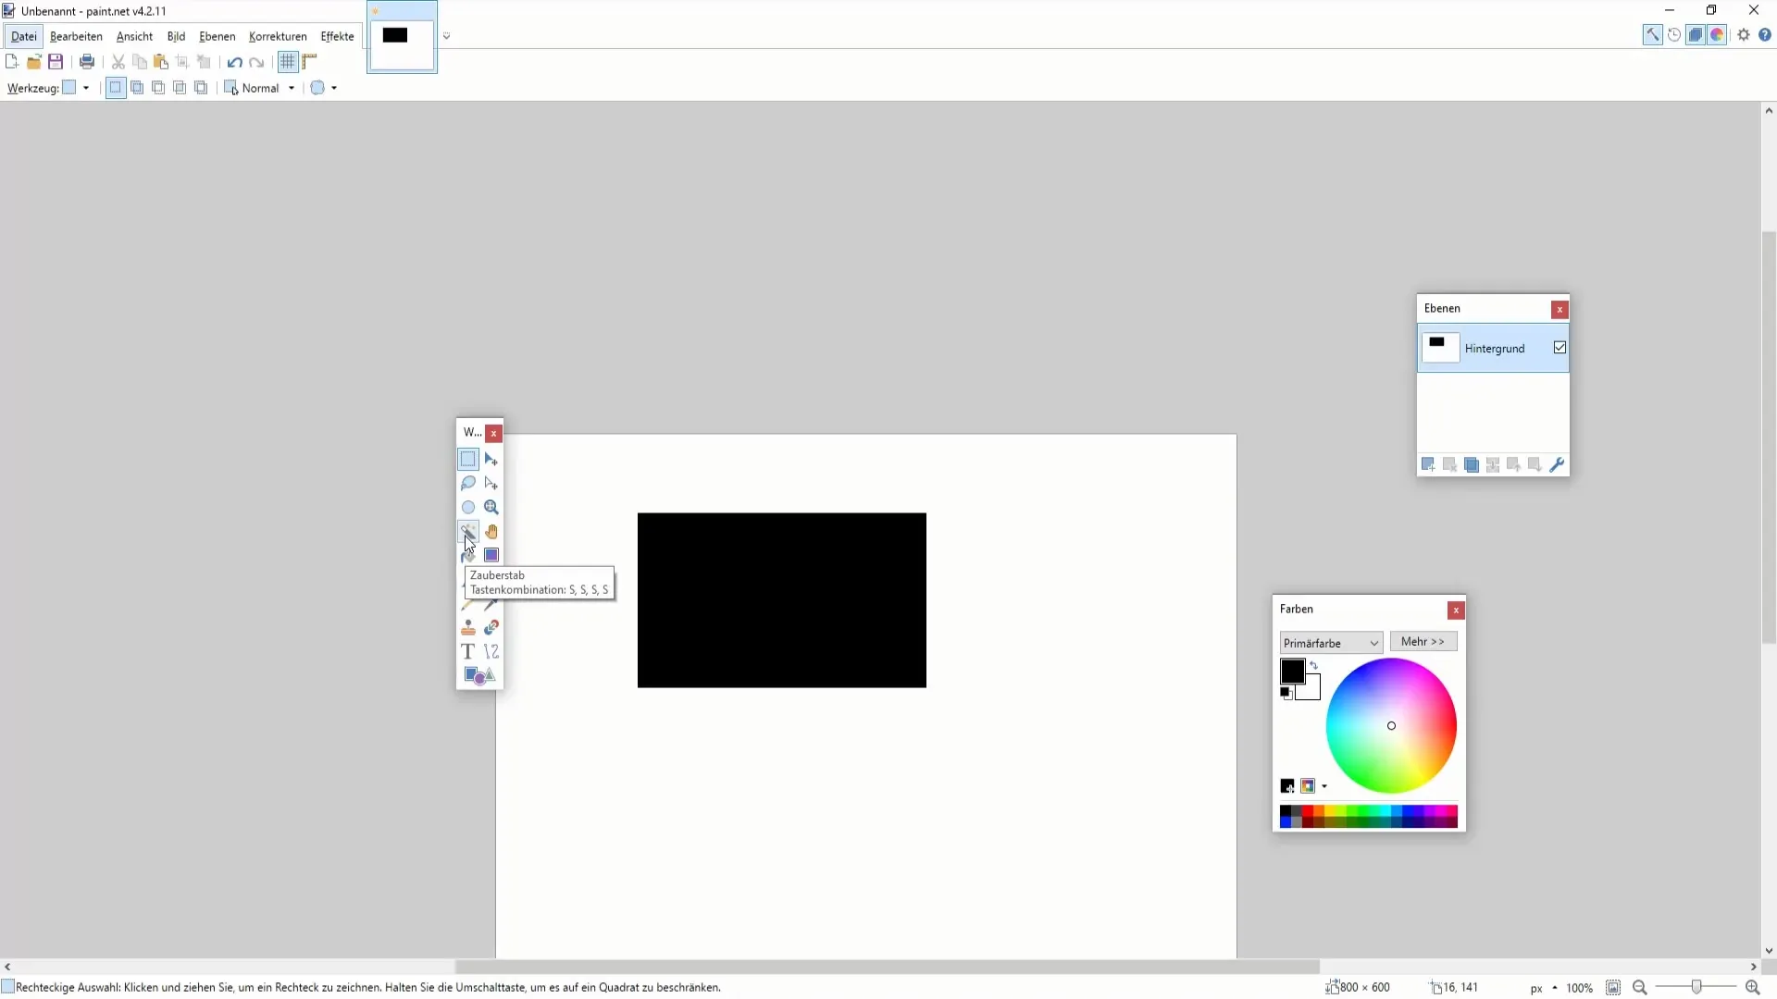The image size is (1777, 999).
Task: Expand the tool size dropdown
Action: click(x=85, y=88)
